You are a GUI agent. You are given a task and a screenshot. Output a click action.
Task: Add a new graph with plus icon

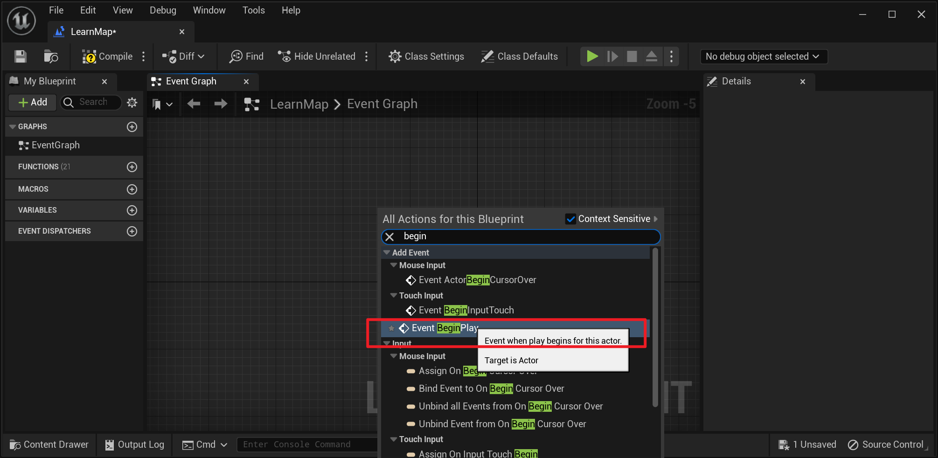[x=132, y=127]
